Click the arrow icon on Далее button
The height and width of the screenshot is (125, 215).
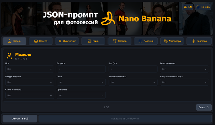tap(208, 107)
